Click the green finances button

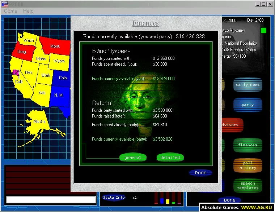pyautogui.click(x=247, y=145)
